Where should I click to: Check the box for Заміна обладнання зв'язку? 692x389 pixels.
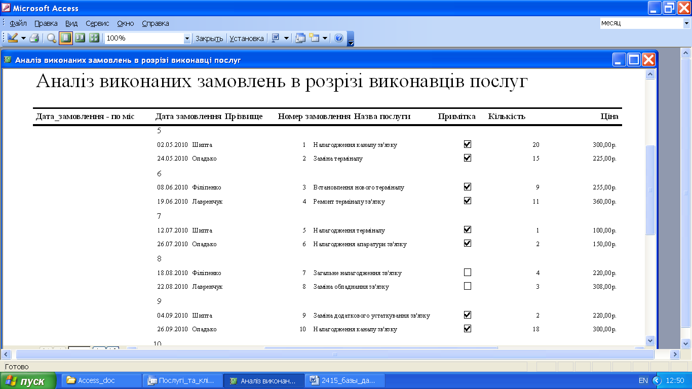click(x=468, y=286)
